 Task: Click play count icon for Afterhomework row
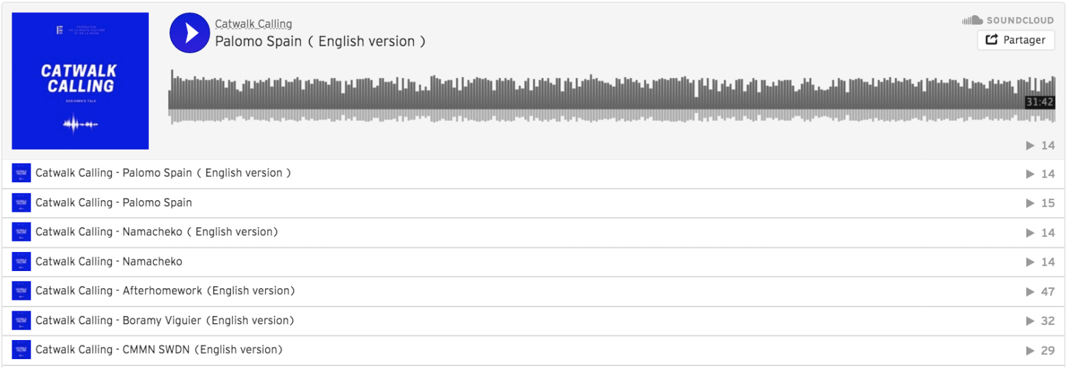pos(1030,292)
